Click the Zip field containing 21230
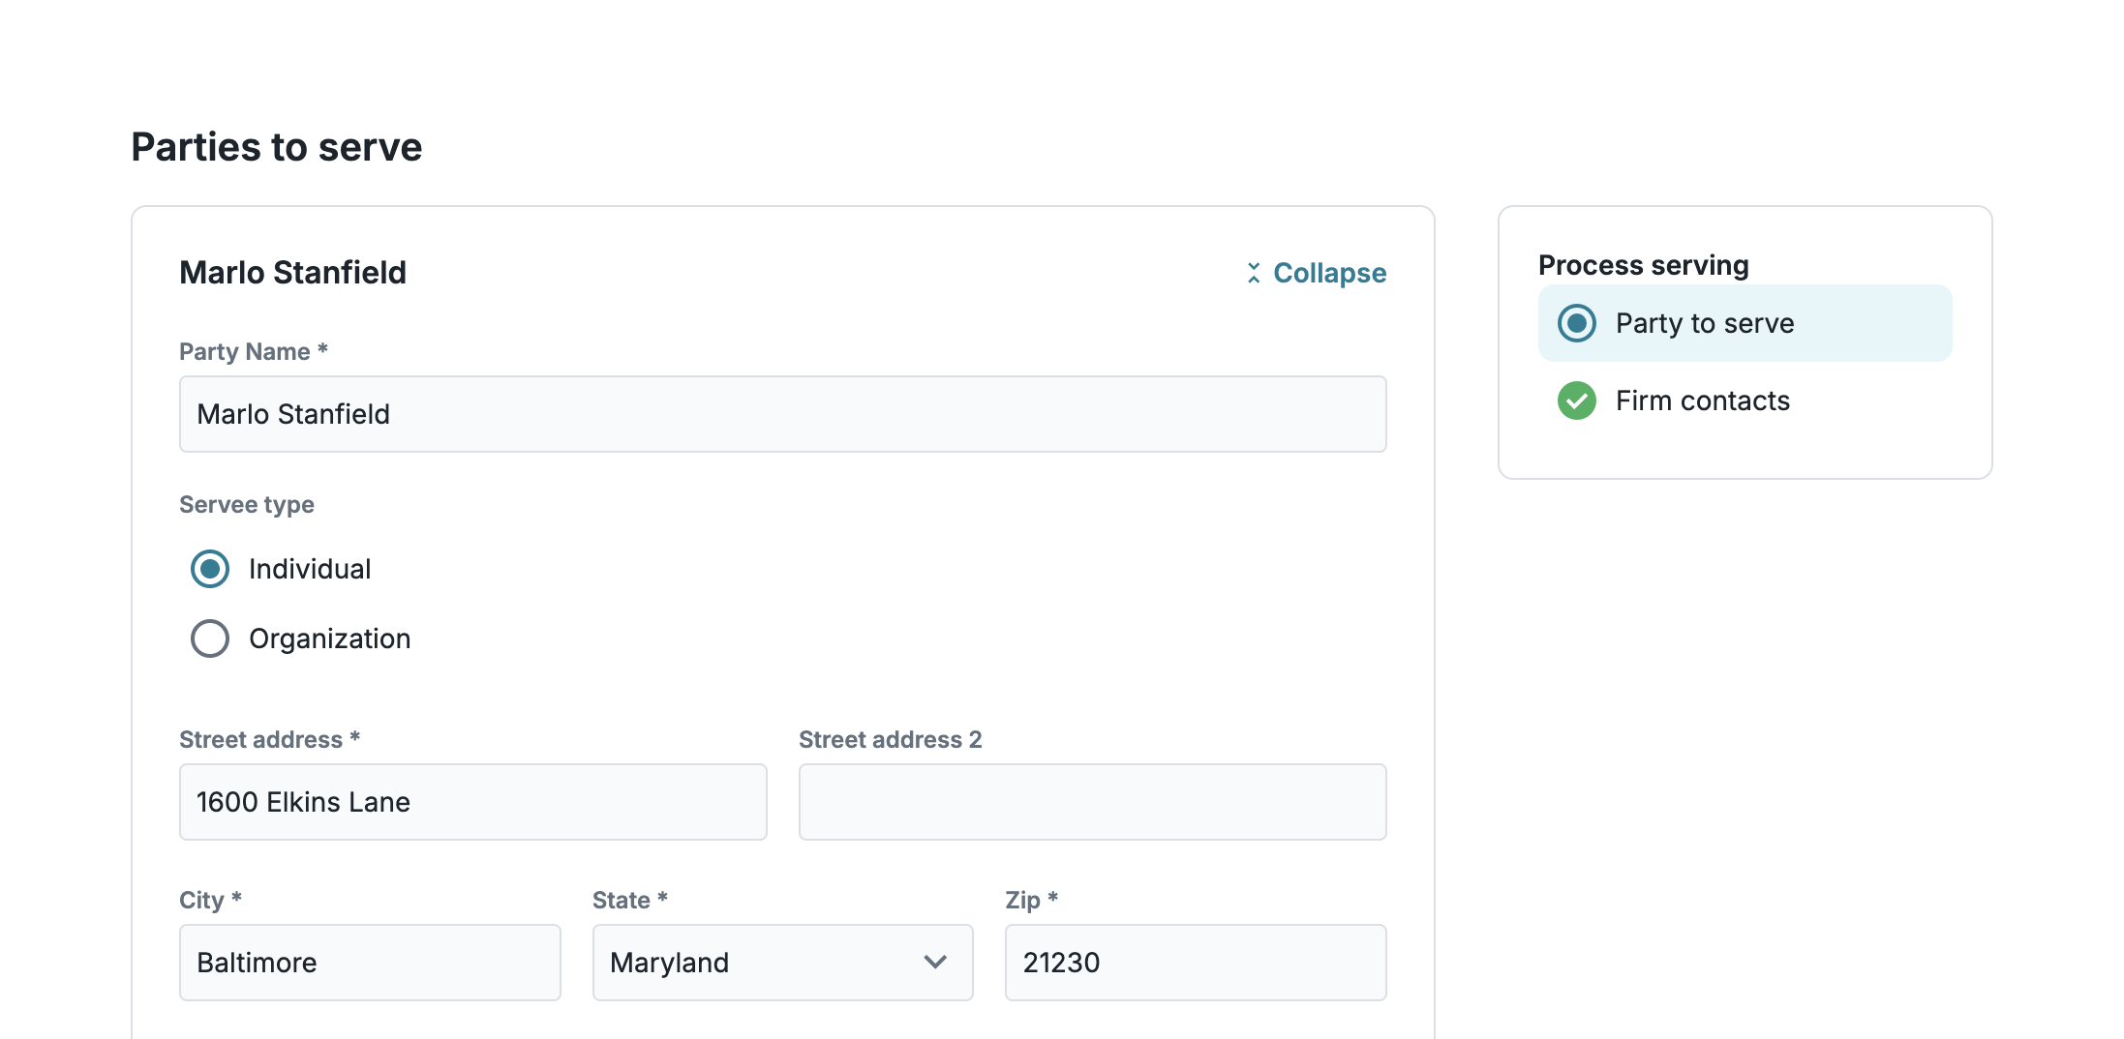 tap(1195, 962)
